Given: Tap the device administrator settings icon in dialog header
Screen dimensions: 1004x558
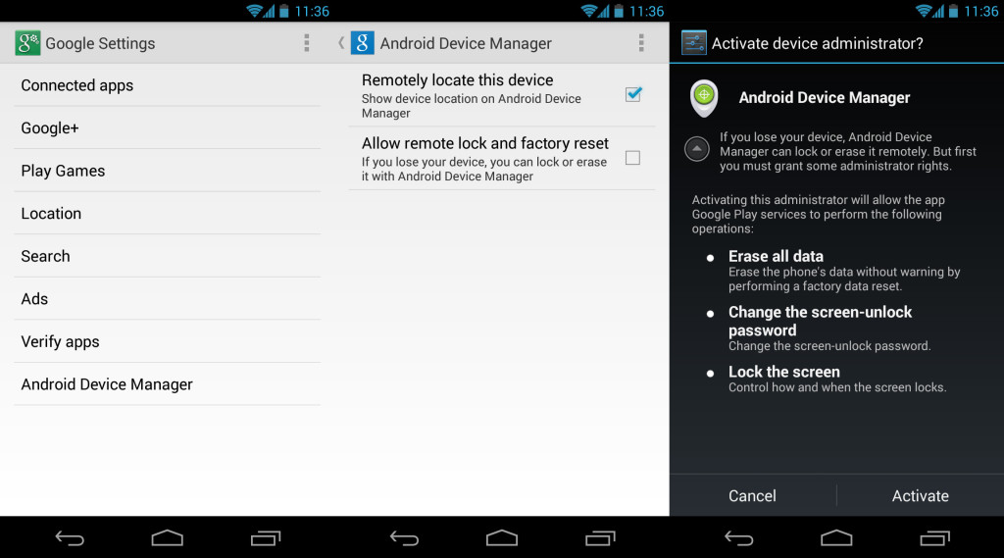Looking at the screenshot, I should point(693,43).
